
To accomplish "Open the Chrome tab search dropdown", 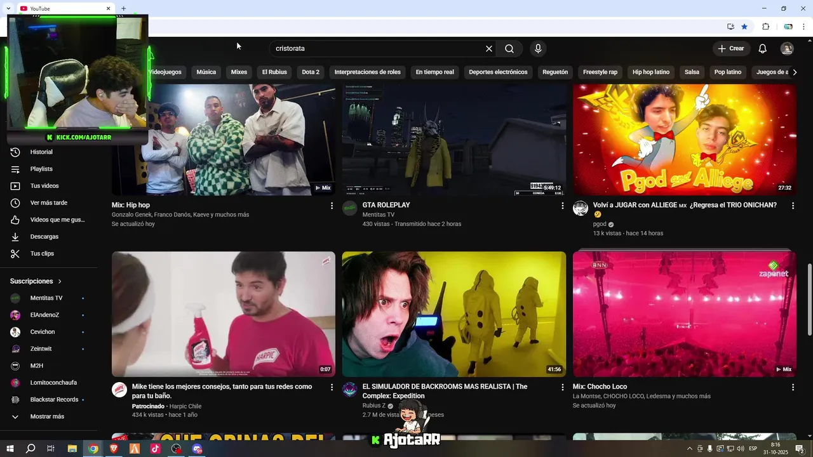I will [8, 8].
